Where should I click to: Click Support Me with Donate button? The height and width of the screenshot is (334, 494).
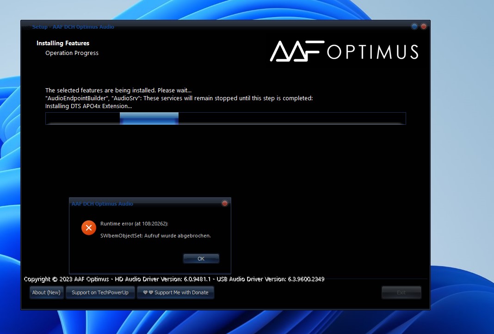coord(175,292)
